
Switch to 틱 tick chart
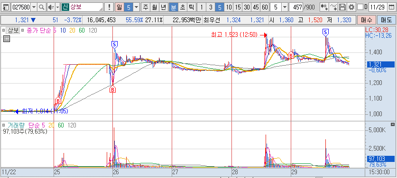pos(191,7)
